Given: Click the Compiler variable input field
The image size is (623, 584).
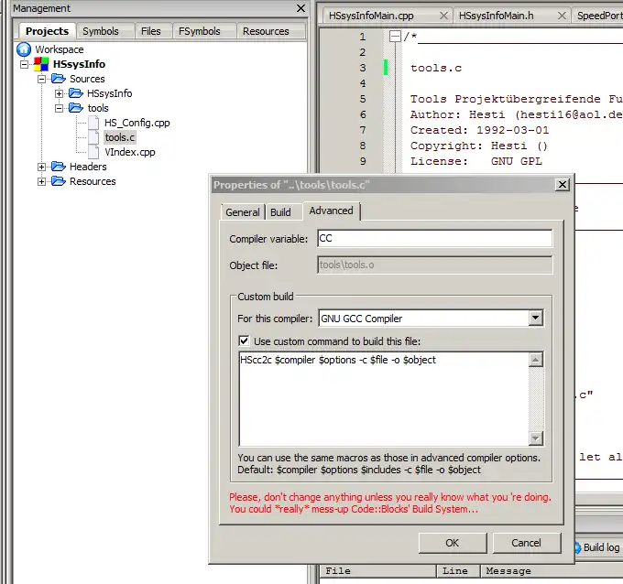Looking at the screenshot, I should pyautogui.click(x=434, y=238).
